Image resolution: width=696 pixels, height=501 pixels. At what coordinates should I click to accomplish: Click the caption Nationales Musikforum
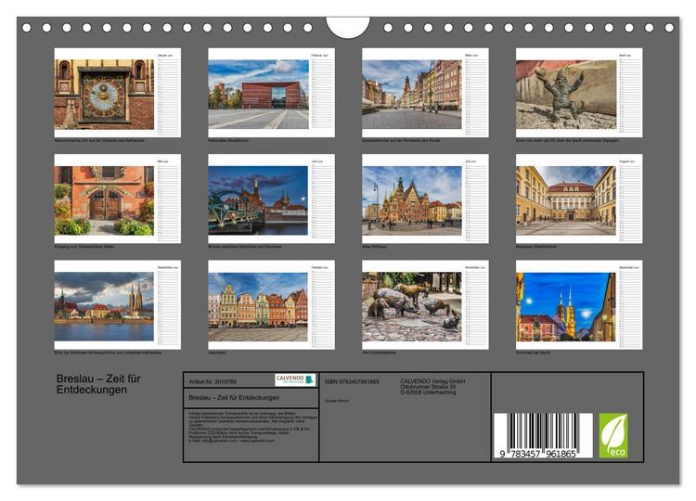point(228,140)
